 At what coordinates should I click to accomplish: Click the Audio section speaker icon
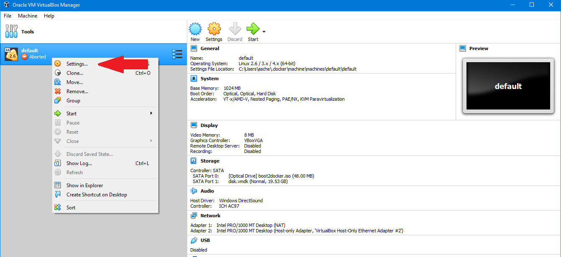194,191
